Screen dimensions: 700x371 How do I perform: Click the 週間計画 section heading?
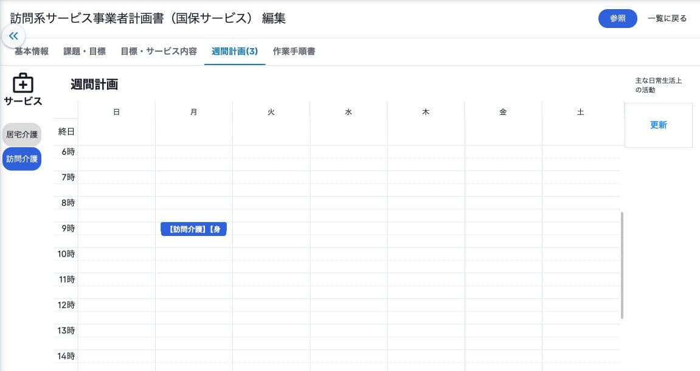94,85
